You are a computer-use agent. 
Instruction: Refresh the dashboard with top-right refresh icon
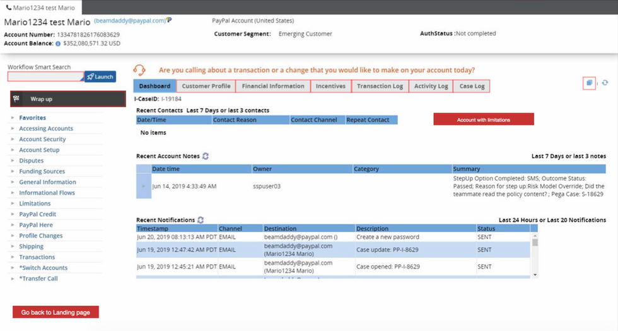pos(605,83)
